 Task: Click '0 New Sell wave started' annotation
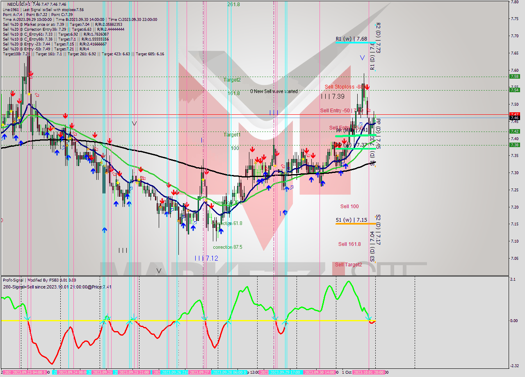(x=274, y=91)
